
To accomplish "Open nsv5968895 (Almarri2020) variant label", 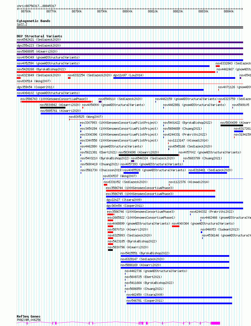I will (x=37, y=51).
